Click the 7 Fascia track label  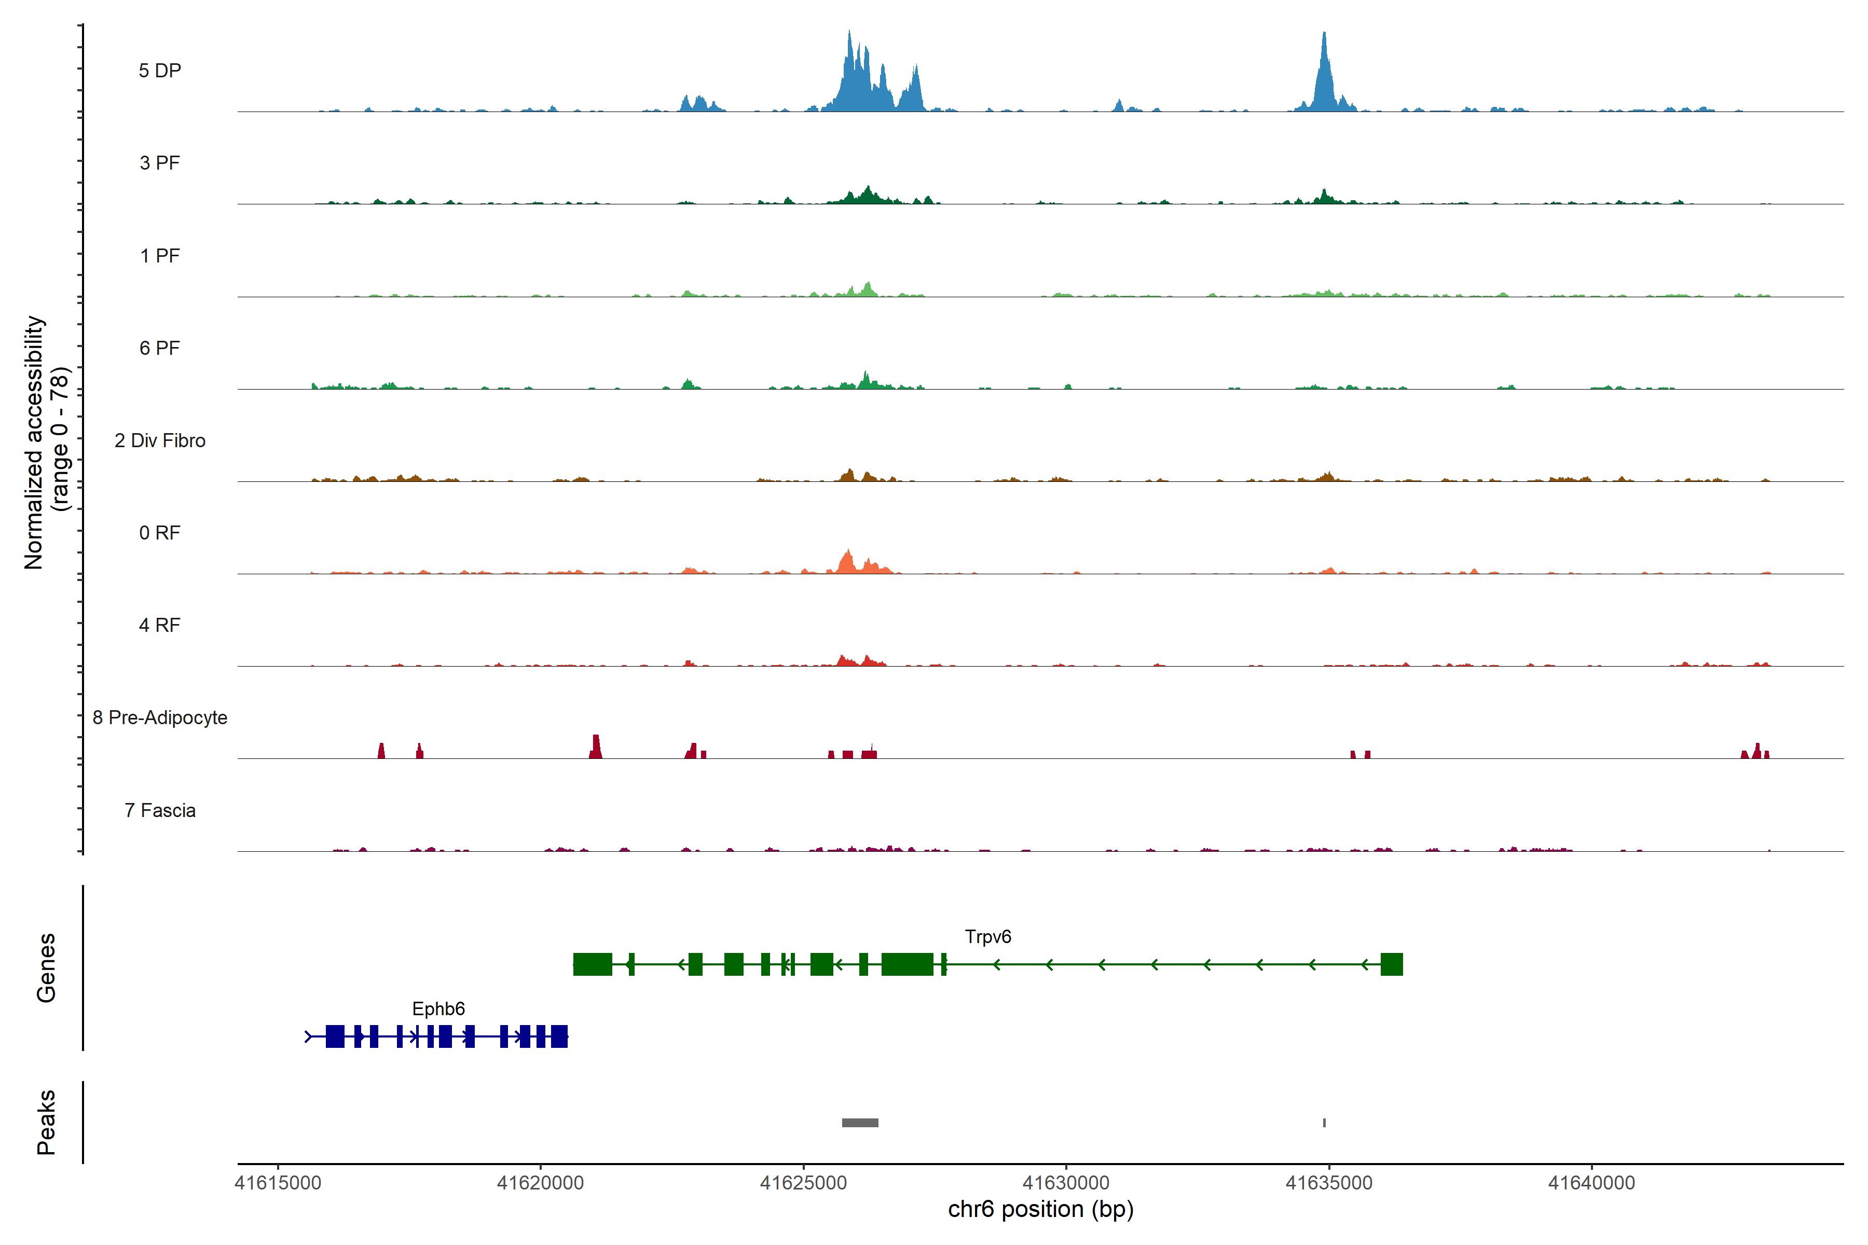(x=160, y=811)
